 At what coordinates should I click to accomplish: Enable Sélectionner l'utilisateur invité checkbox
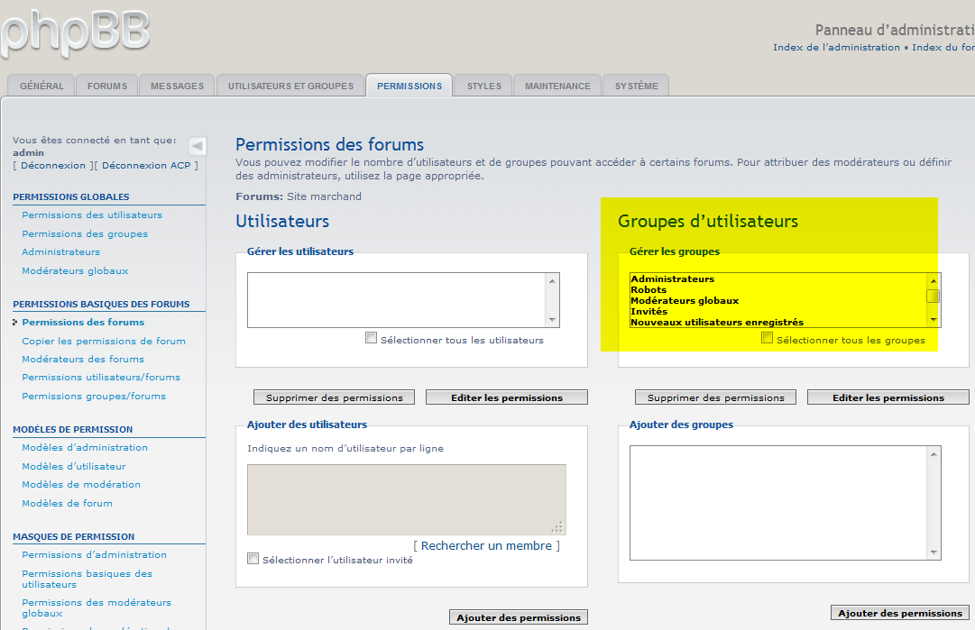click(253, 559)
